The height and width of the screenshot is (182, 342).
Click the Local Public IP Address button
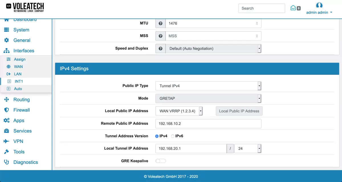tap(239, 111)
